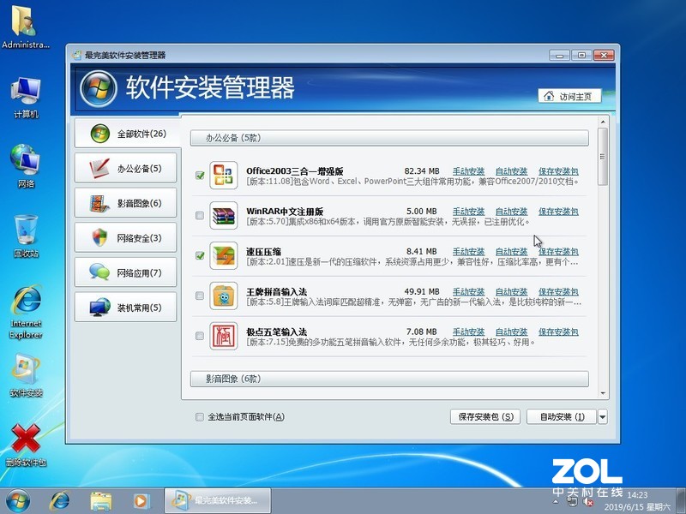Click the 极点五笔输入法 red seal icon

[x=224, y=334]
